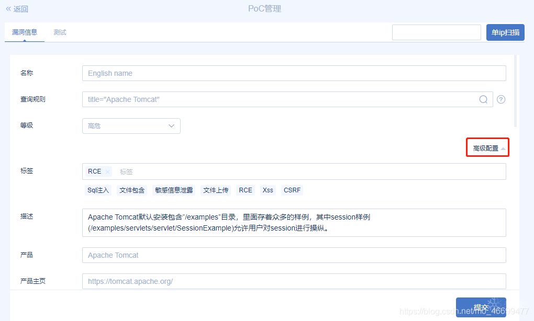Click the 描述 description text area
The height and width of the screenshot is (321, 534).
[x=294, y=222]
